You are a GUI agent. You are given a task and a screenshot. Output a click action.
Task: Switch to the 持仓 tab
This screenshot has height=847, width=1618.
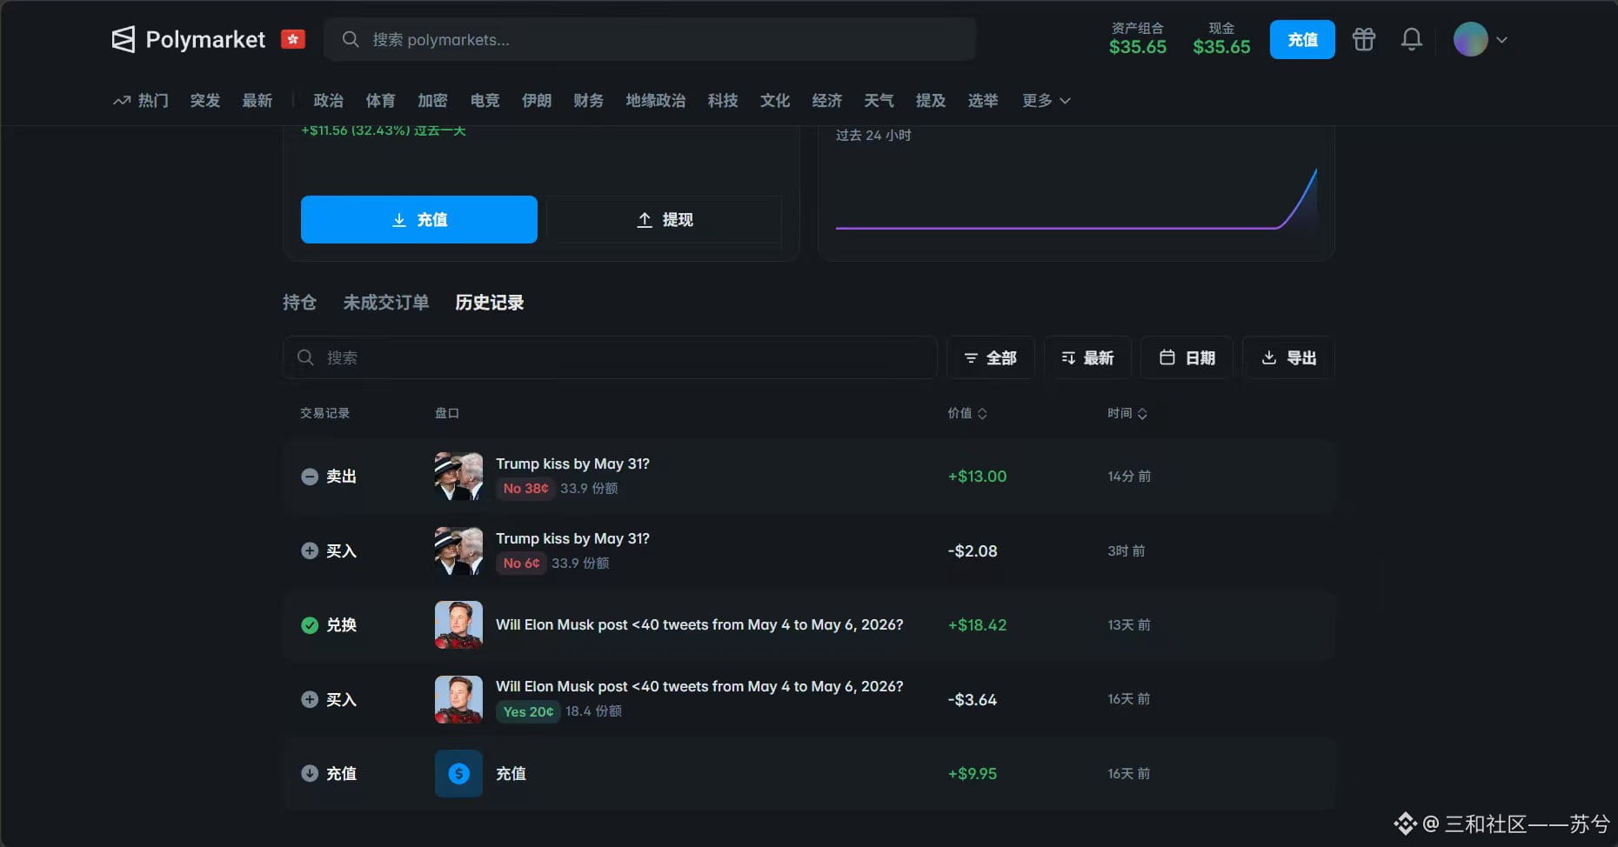[299, 303]
